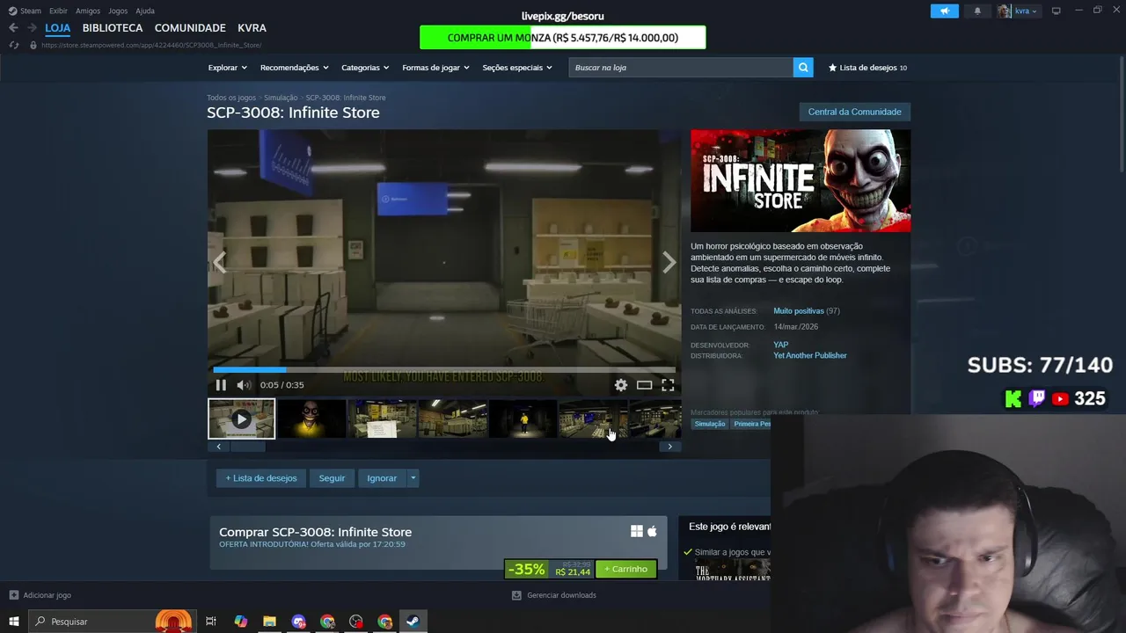Viewport: 1126px width, 633px height.
Task: Add to cart with + Carrinho
Action: click(x=625, y=569)
